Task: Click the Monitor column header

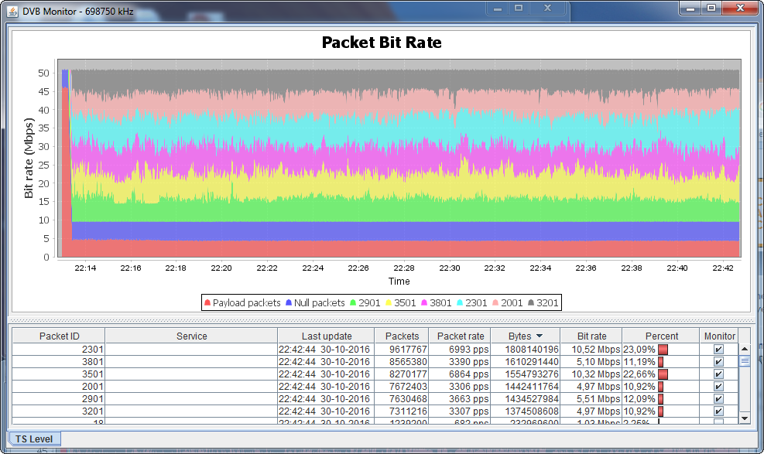Action: point(720,336)
